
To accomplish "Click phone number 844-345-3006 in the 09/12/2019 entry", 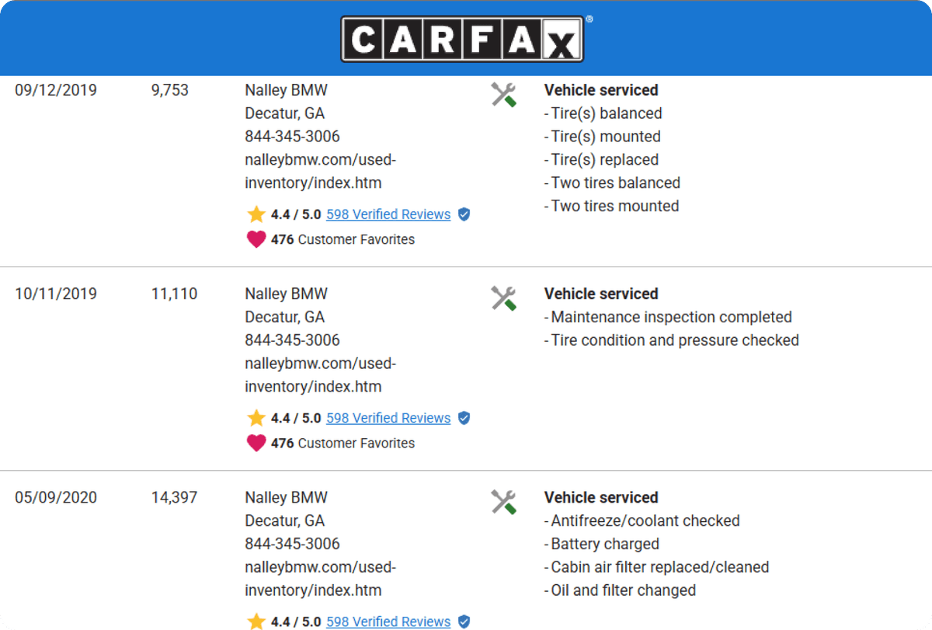I will click(293, 137).
